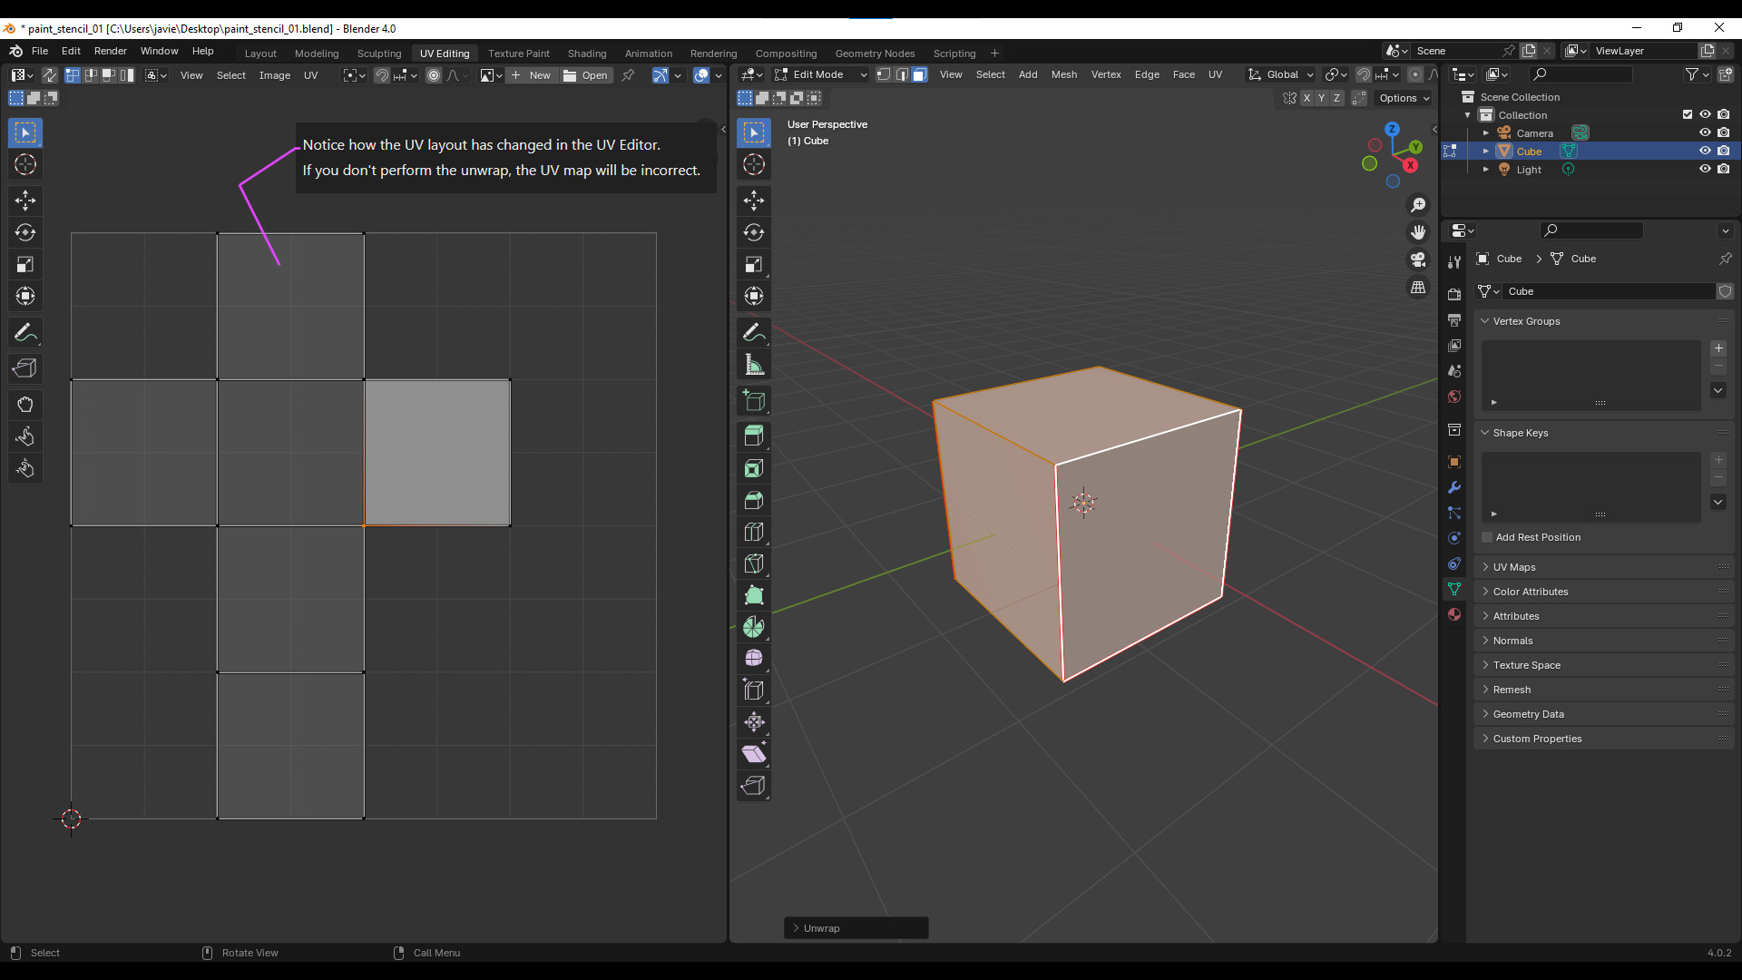Click the zoom magnifier viewport icon
1742x980 pixels.
tap(1418, 205)
